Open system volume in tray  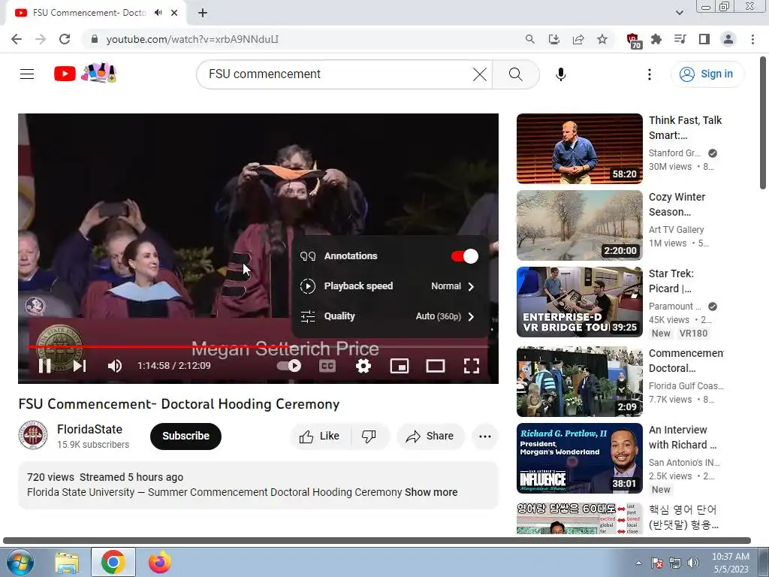tap(693, 563)
